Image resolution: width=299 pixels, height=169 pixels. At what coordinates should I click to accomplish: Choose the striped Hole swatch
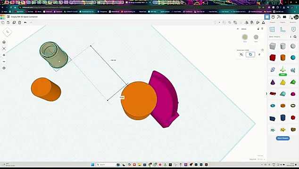point(256,37)
